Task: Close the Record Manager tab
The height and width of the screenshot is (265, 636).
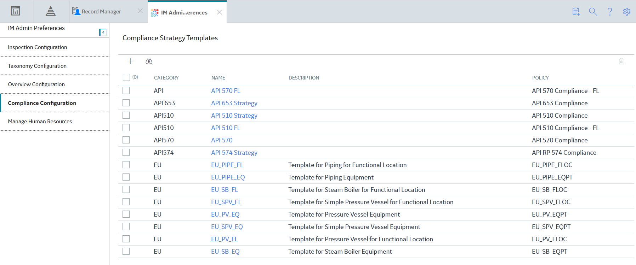Action: point(140,11)
